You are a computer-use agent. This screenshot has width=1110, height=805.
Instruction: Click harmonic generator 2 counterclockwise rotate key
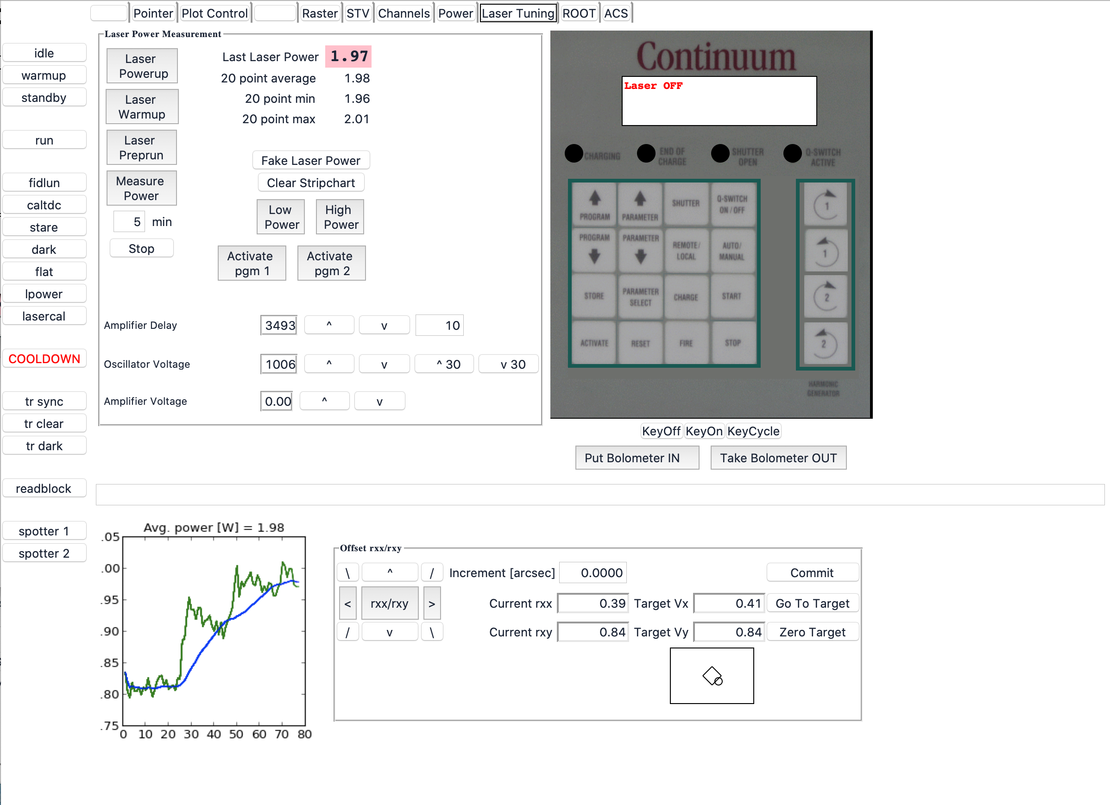point(826,343)
